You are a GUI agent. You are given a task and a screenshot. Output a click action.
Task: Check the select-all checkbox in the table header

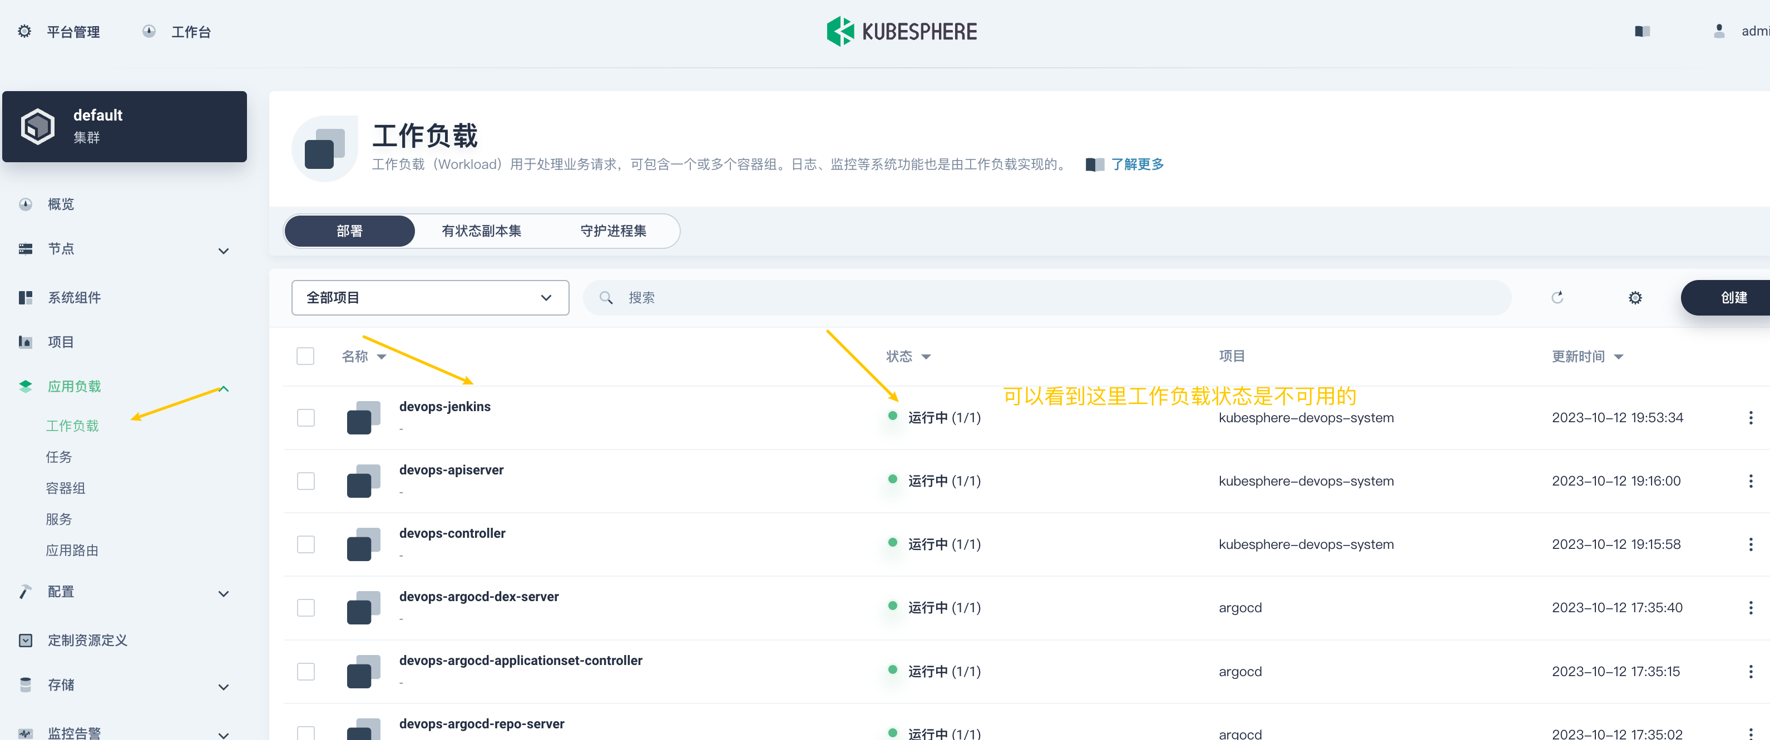pyautogui.click(x=305, y=356)
